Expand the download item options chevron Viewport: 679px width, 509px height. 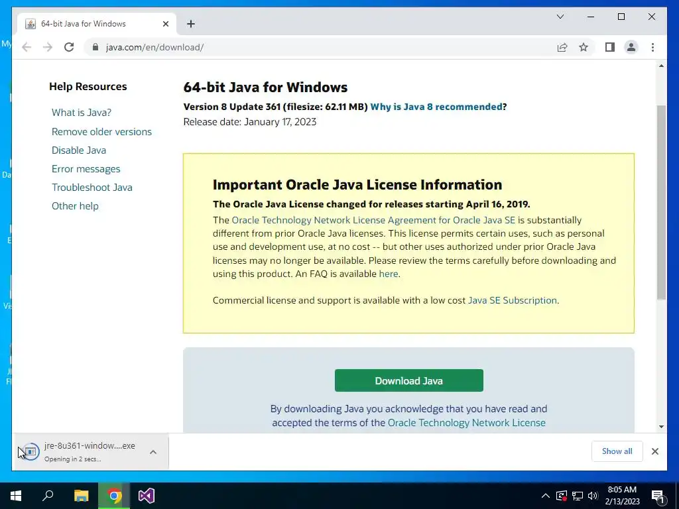153,452
